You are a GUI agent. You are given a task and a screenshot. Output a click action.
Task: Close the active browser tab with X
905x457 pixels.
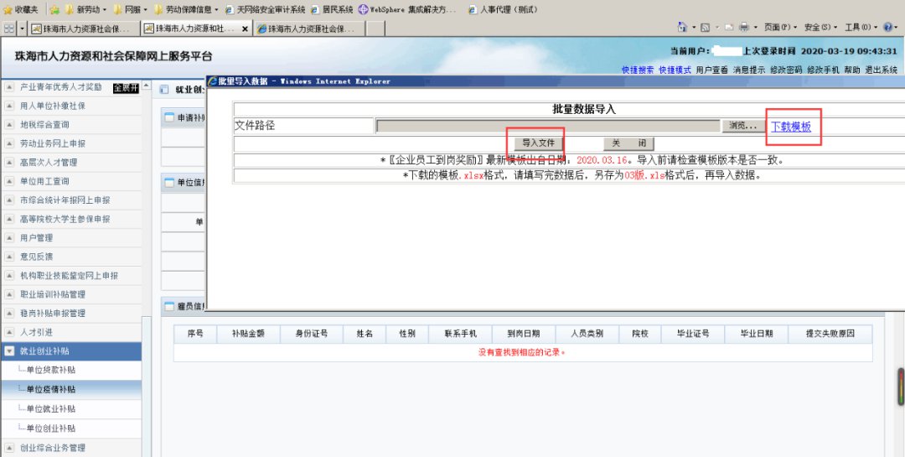pyautogui.click(x=245, y=29)
